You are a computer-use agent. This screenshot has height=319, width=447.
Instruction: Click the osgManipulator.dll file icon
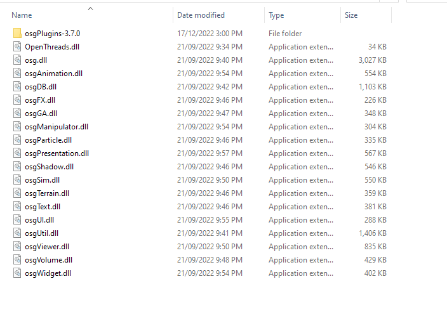tap(17, 127)
